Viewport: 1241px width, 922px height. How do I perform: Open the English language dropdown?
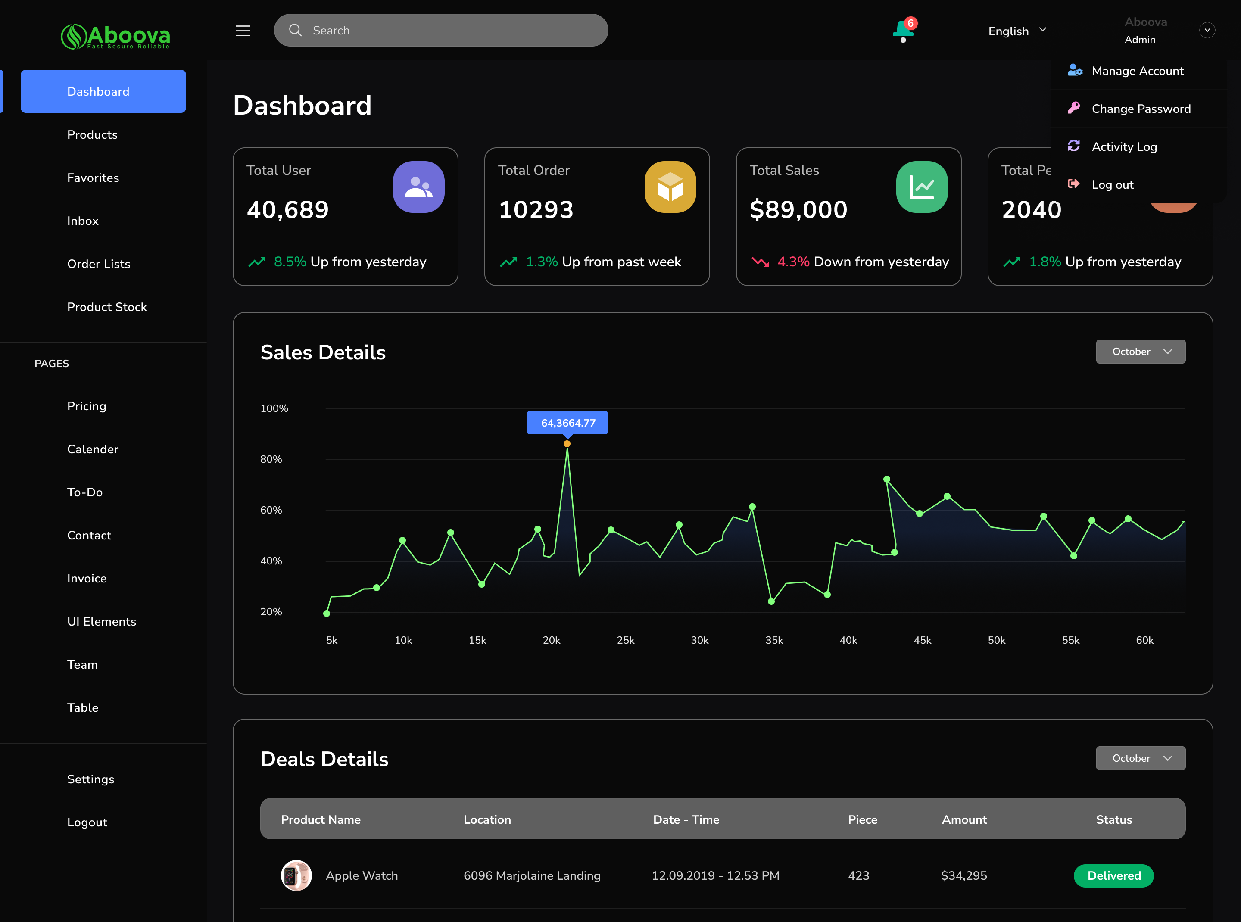(1017, 31)
